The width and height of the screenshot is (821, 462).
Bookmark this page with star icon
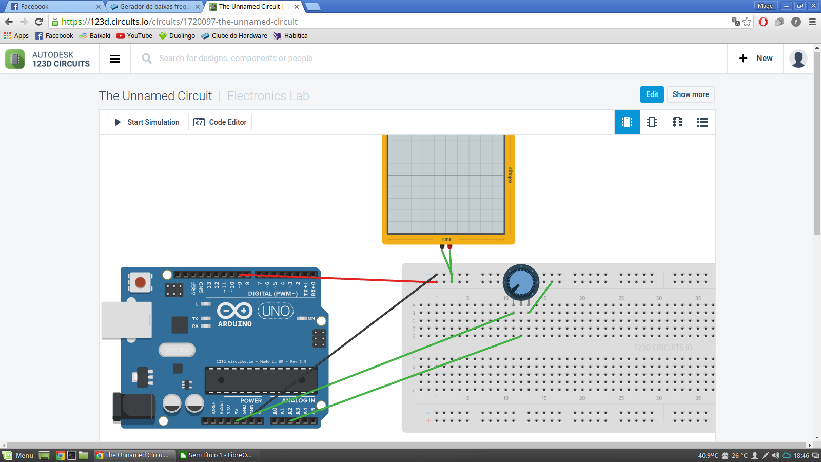pos(747,22)
